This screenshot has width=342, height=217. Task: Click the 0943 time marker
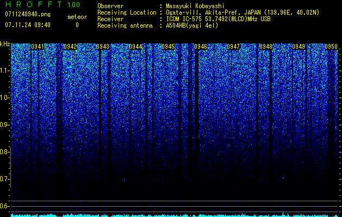pyautogui.click(x=103, y=47)
